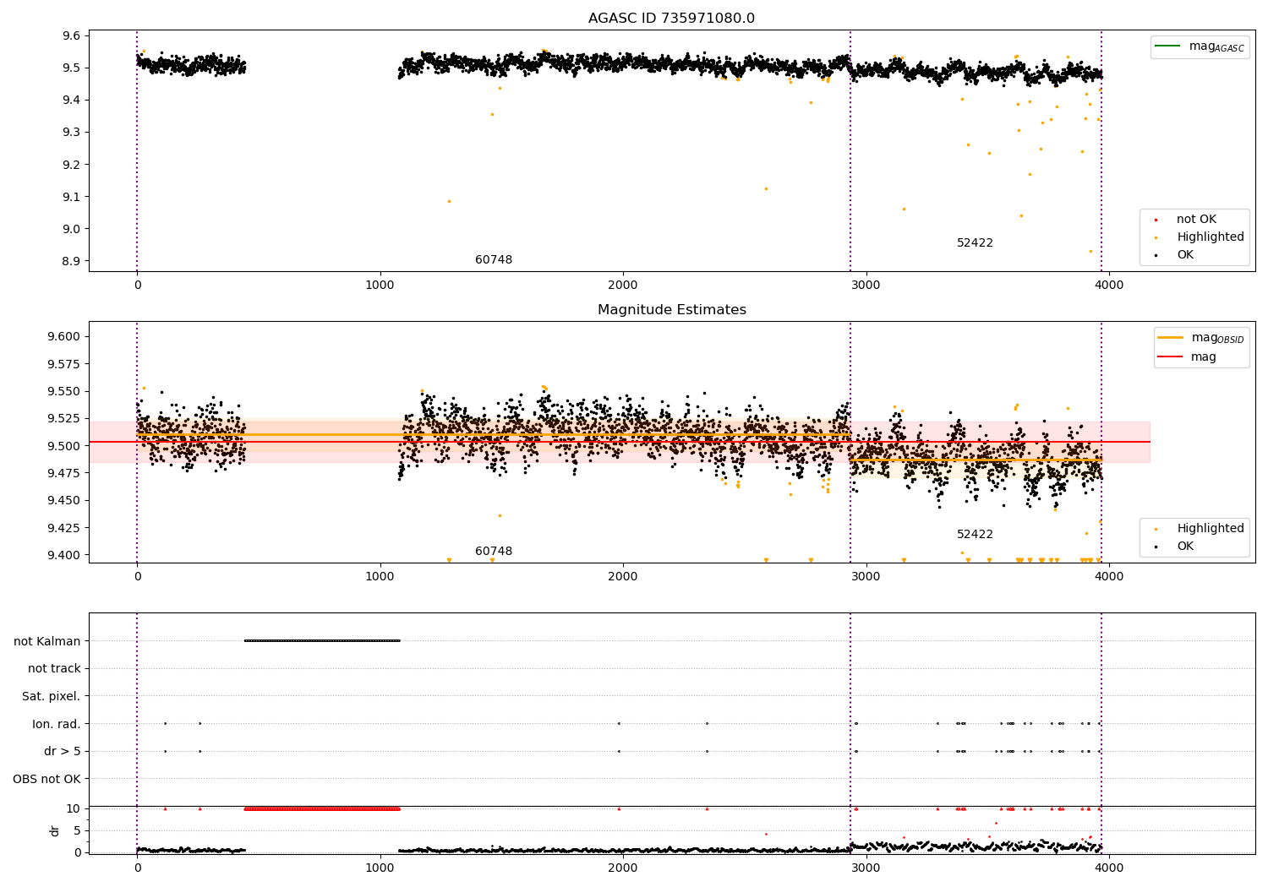Click the "dr" axis label at bottom left

55,830
